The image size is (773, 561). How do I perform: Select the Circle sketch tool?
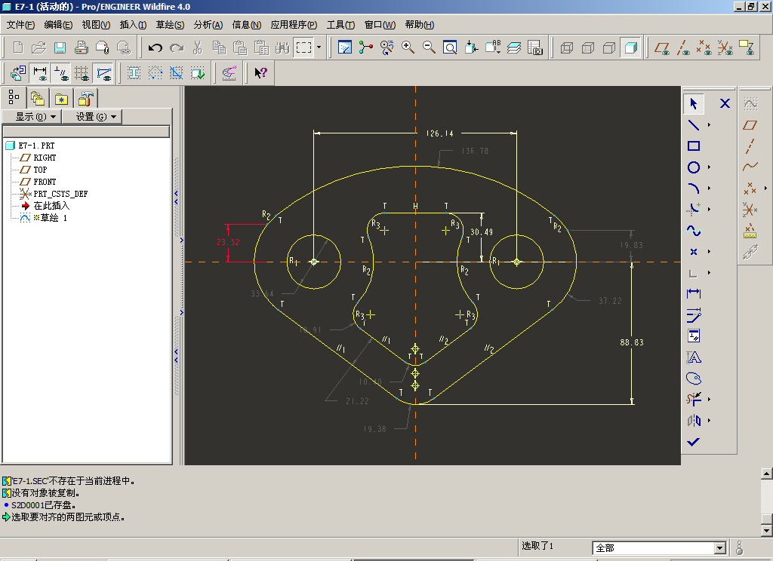tap(694, 167)
